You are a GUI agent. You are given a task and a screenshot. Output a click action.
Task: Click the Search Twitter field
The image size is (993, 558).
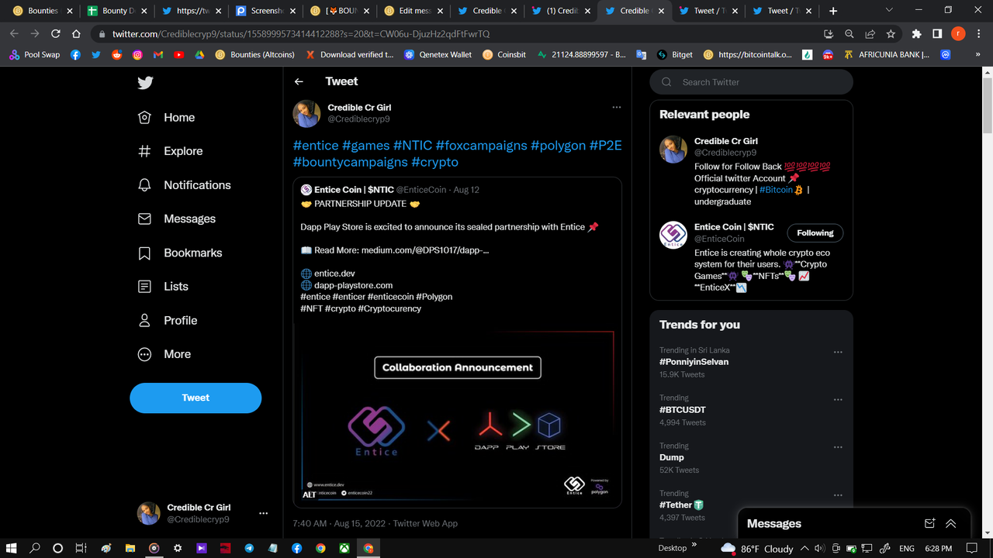tap(751, 82)
